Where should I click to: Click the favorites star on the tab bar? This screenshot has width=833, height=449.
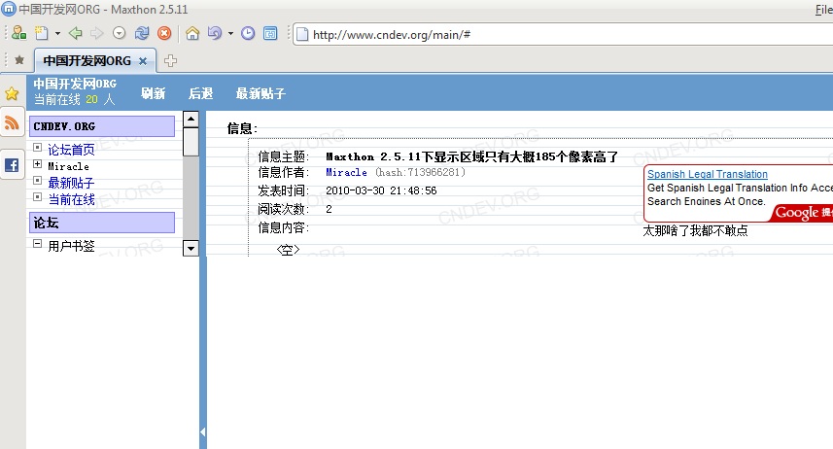coord(19,60)
